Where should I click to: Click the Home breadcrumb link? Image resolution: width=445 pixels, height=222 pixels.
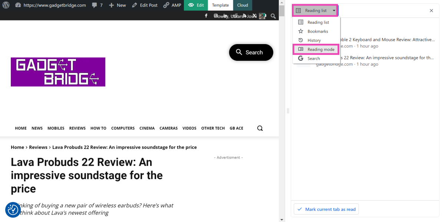pos(17,147)
